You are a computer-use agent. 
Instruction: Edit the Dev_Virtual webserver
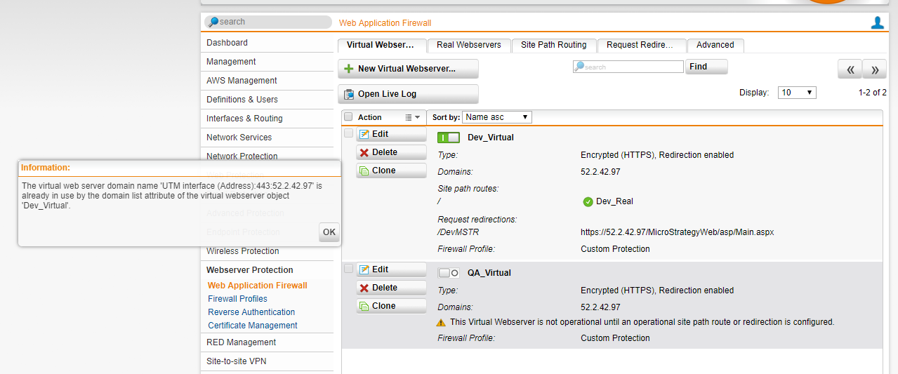click(391, 134)
